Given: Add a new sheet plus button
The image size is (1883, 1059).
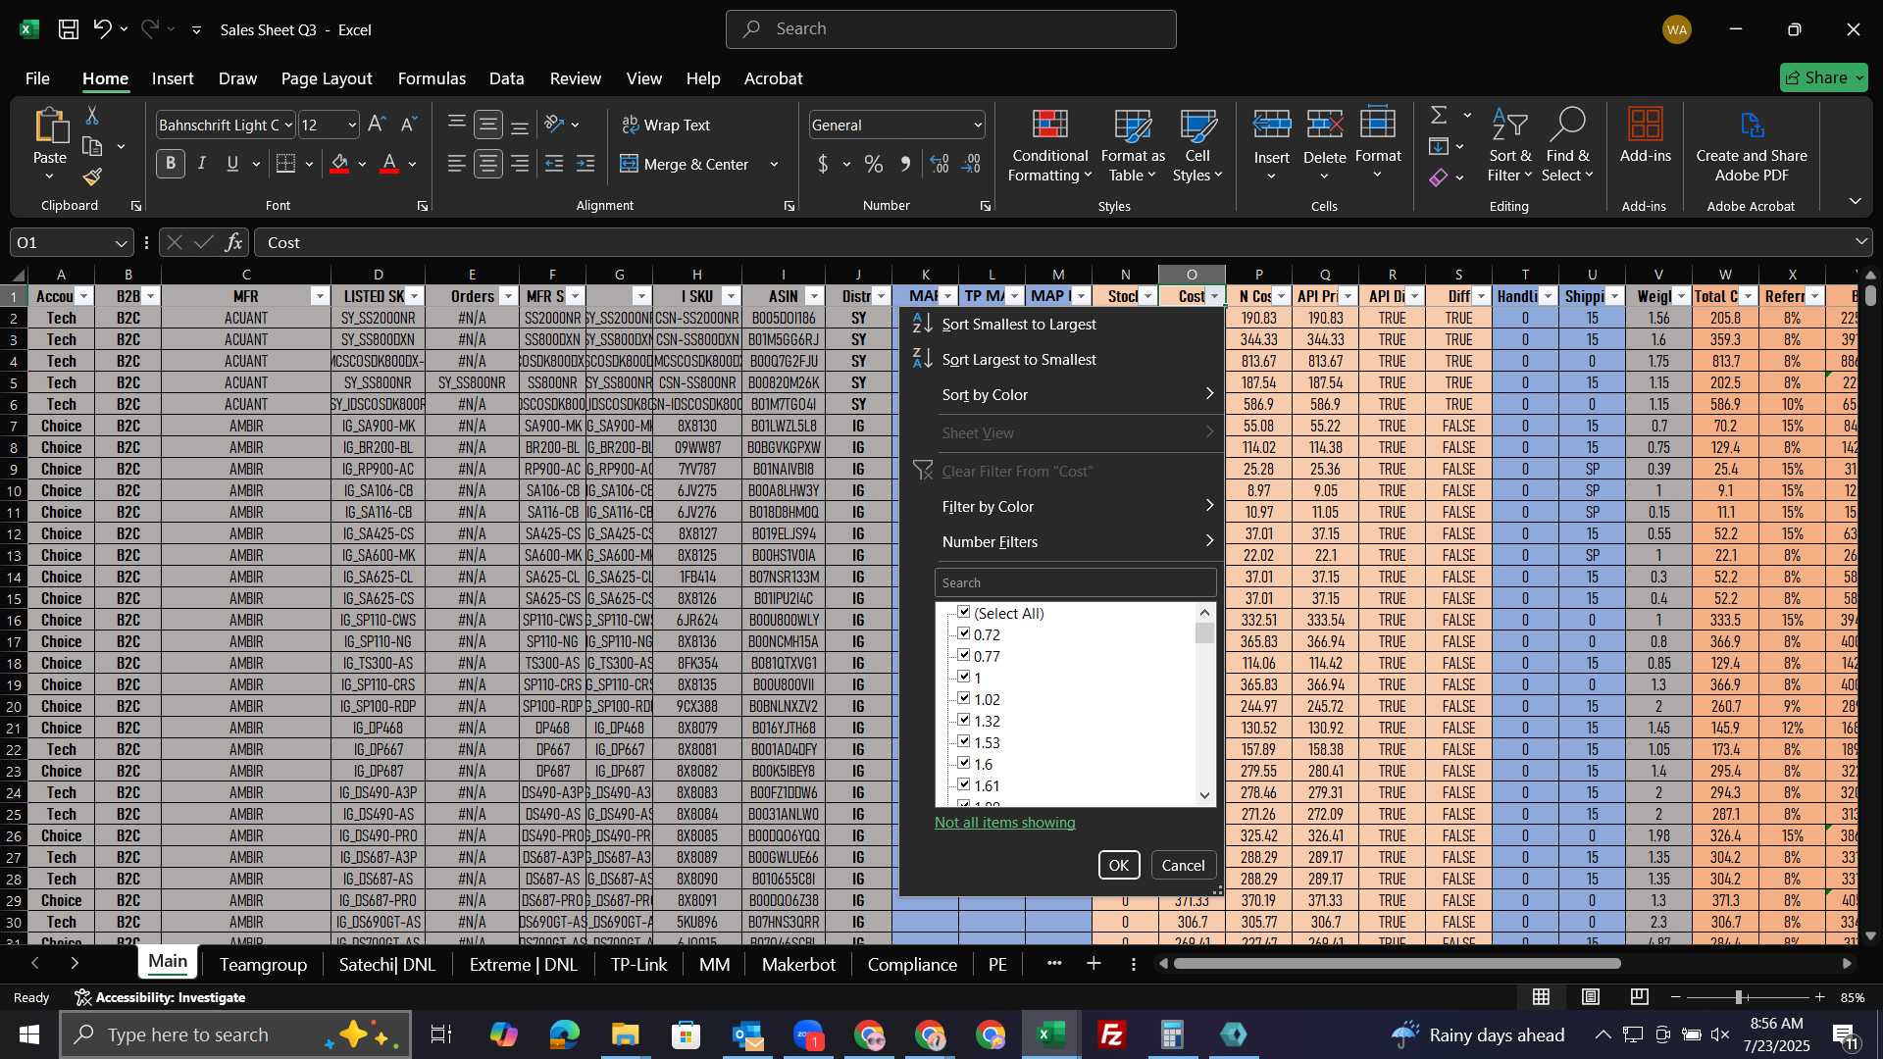Looking at the screenshot, I should click(1094, 964).
